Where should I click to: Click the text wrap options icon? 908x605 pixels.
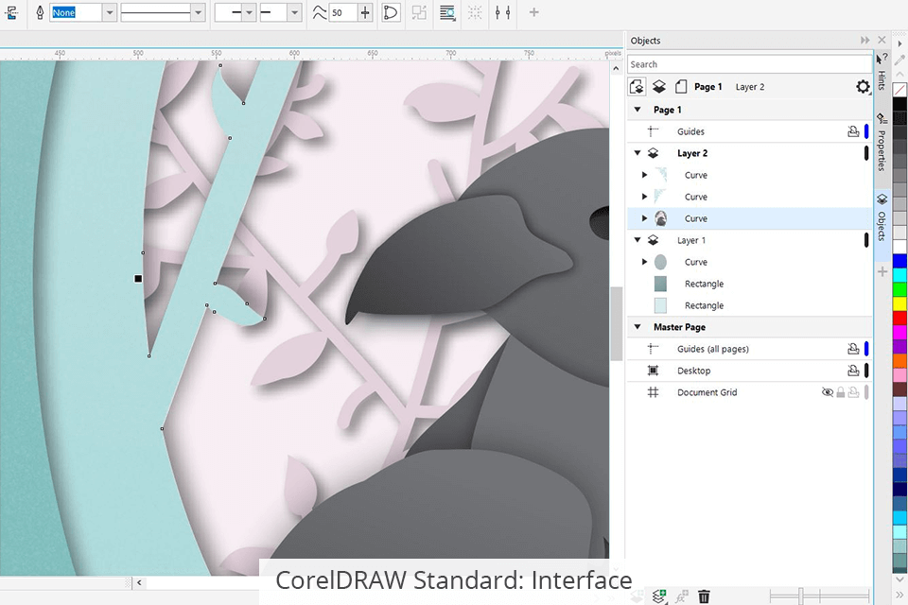[x=447, y=12]
